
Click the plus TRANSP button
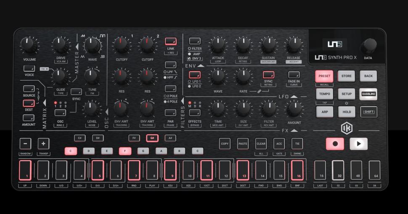click(x=43, y=144)
